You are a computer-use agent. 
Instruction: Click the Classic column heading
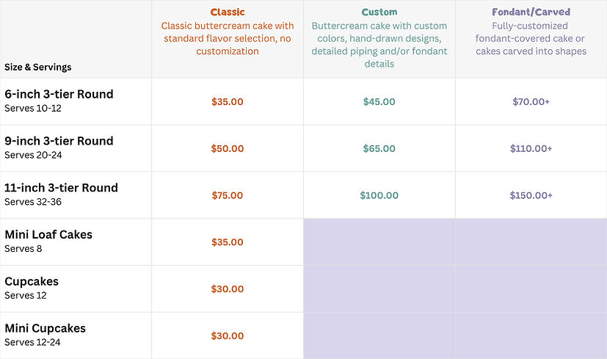pyautogui.click(x=228, y=12)
